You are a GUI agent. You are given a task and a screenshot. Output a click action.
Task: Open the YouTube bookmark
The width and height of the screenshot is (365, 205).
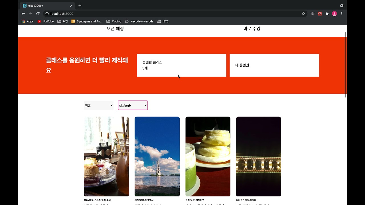[x=46, y=21]
